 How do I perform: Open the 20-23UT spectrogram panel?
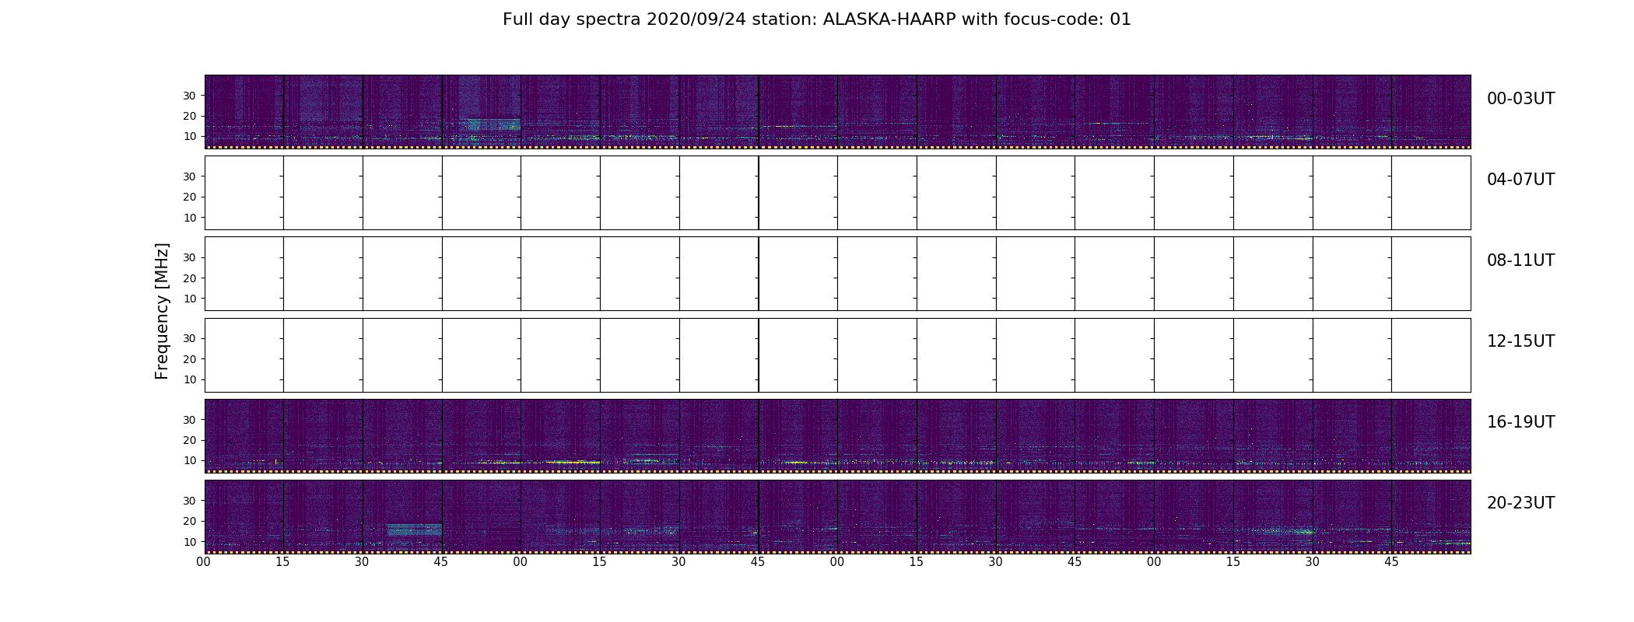(837, 517)
